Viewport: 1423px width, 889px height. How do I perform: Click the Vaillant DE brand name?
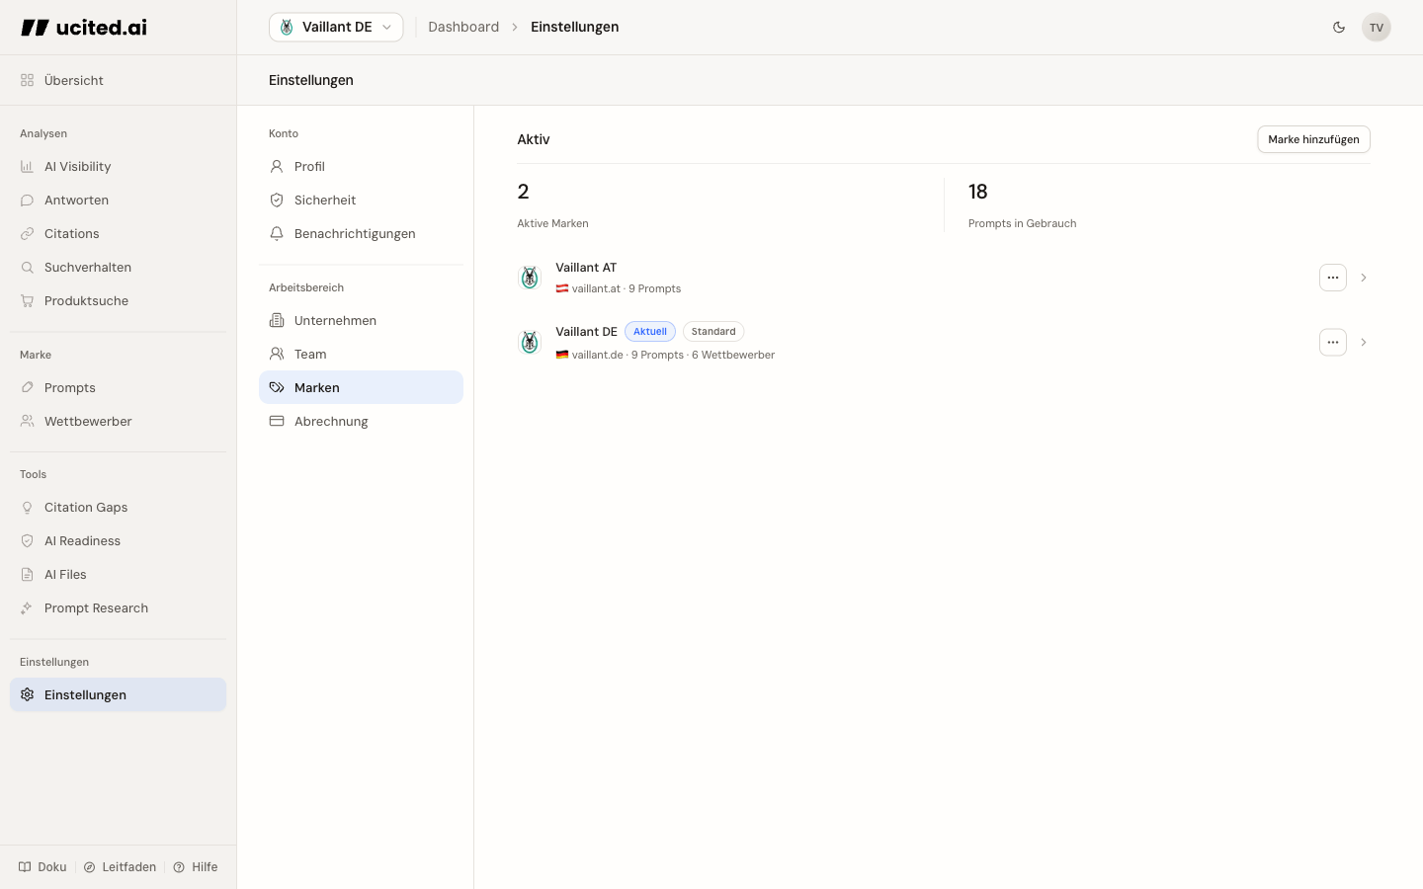point(586,332)
